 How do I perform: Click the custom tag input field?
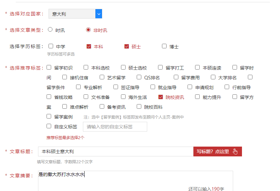pos(115,127)
